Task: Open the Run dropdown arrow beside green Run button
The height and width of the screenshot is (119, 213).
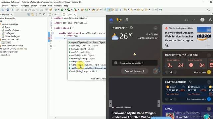Action: coord(65,10)
